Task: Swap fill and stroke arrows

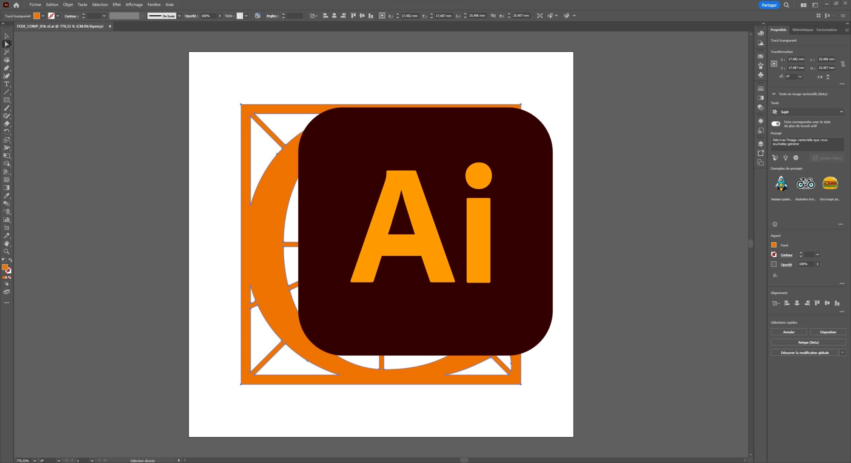Action: click(x=10, y=260)
